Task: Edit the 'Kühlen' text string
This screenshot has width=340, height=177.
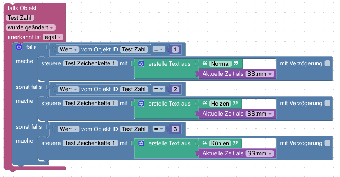Action: tap(220, 143)
